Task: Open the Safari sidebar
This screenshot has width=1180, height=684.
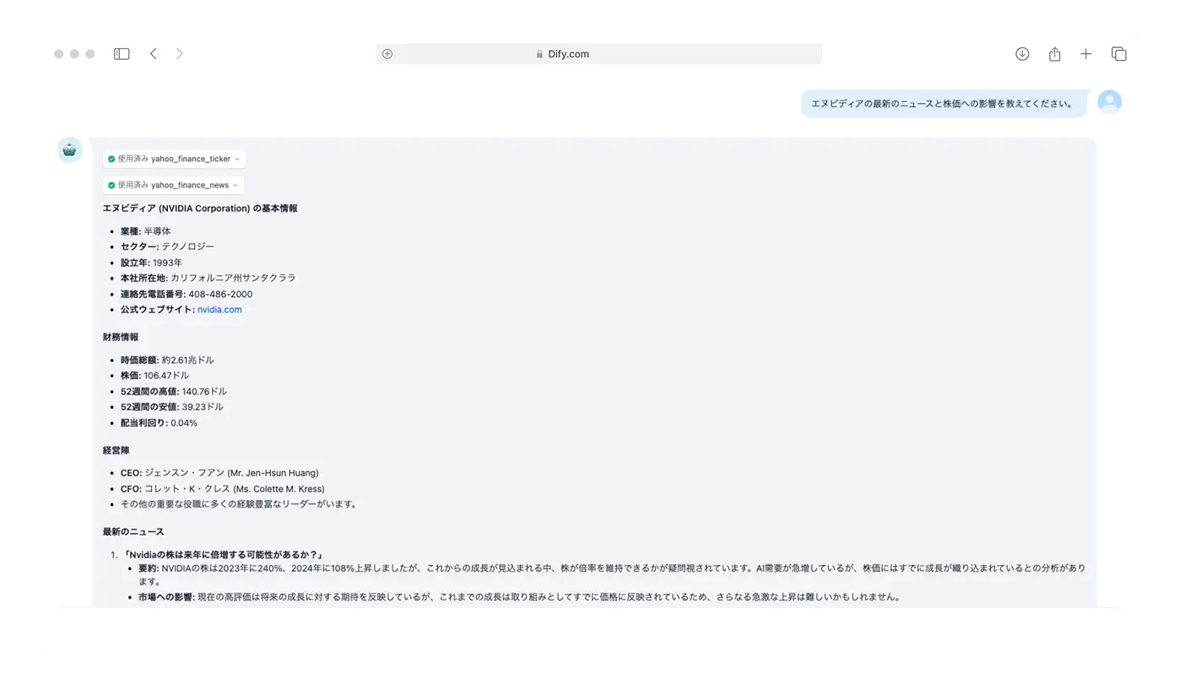Action: [121, 52]
